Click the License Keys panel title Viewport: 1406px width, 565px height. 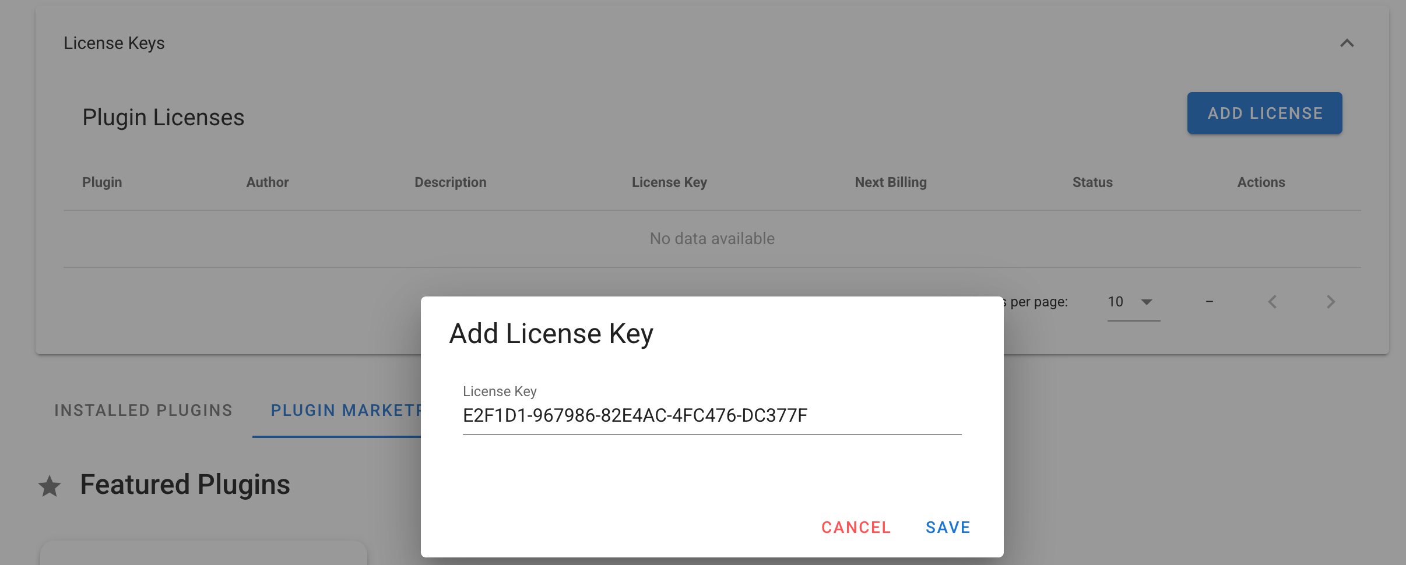[114, 43]
